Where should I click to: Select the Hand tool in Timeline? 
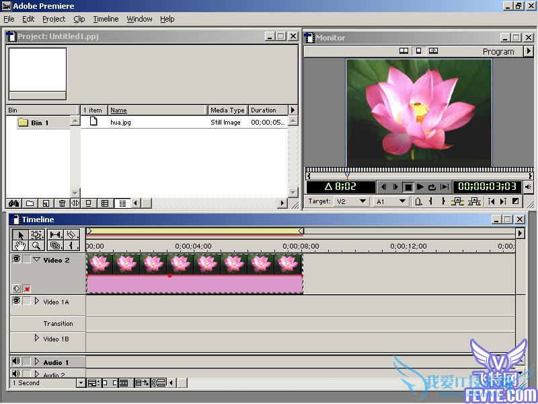pyautogui.click(x=20, y=246)
